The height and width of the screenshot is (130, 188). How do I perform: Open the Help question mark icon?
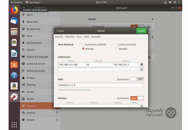(x=14, y=75)
